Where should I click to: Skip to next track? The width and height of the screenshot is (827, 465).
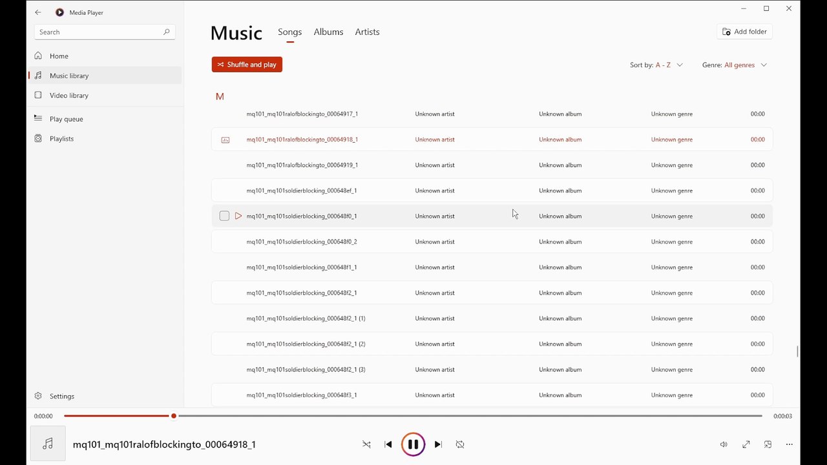coord(438,444)
